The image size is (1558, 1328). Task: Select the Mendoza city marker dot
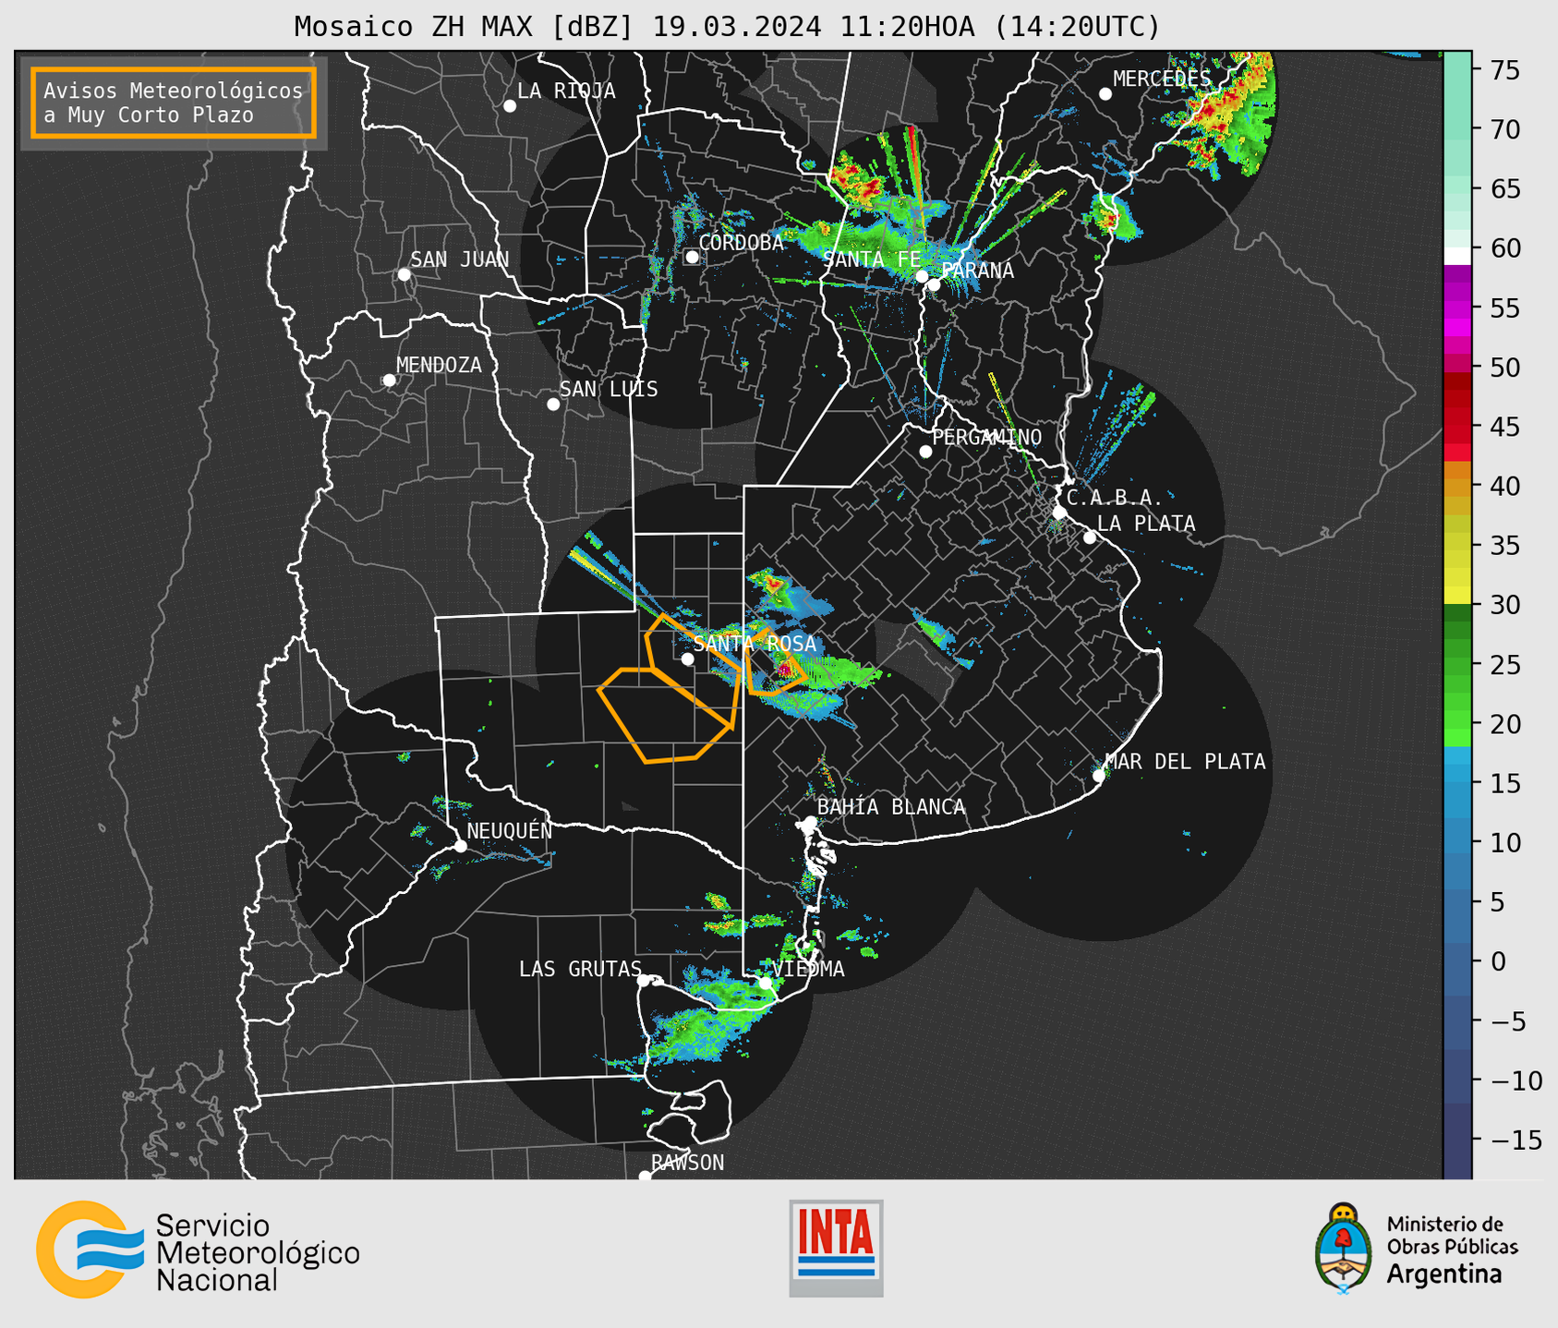(389, 380)
